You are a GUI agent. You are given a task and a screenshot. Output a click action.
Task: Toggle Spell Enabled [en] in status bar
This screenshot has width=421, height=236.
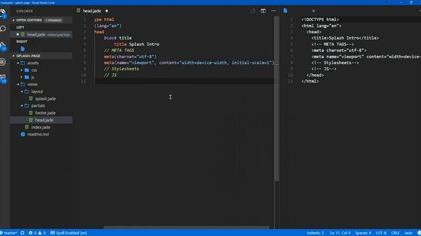click(68, 233)
